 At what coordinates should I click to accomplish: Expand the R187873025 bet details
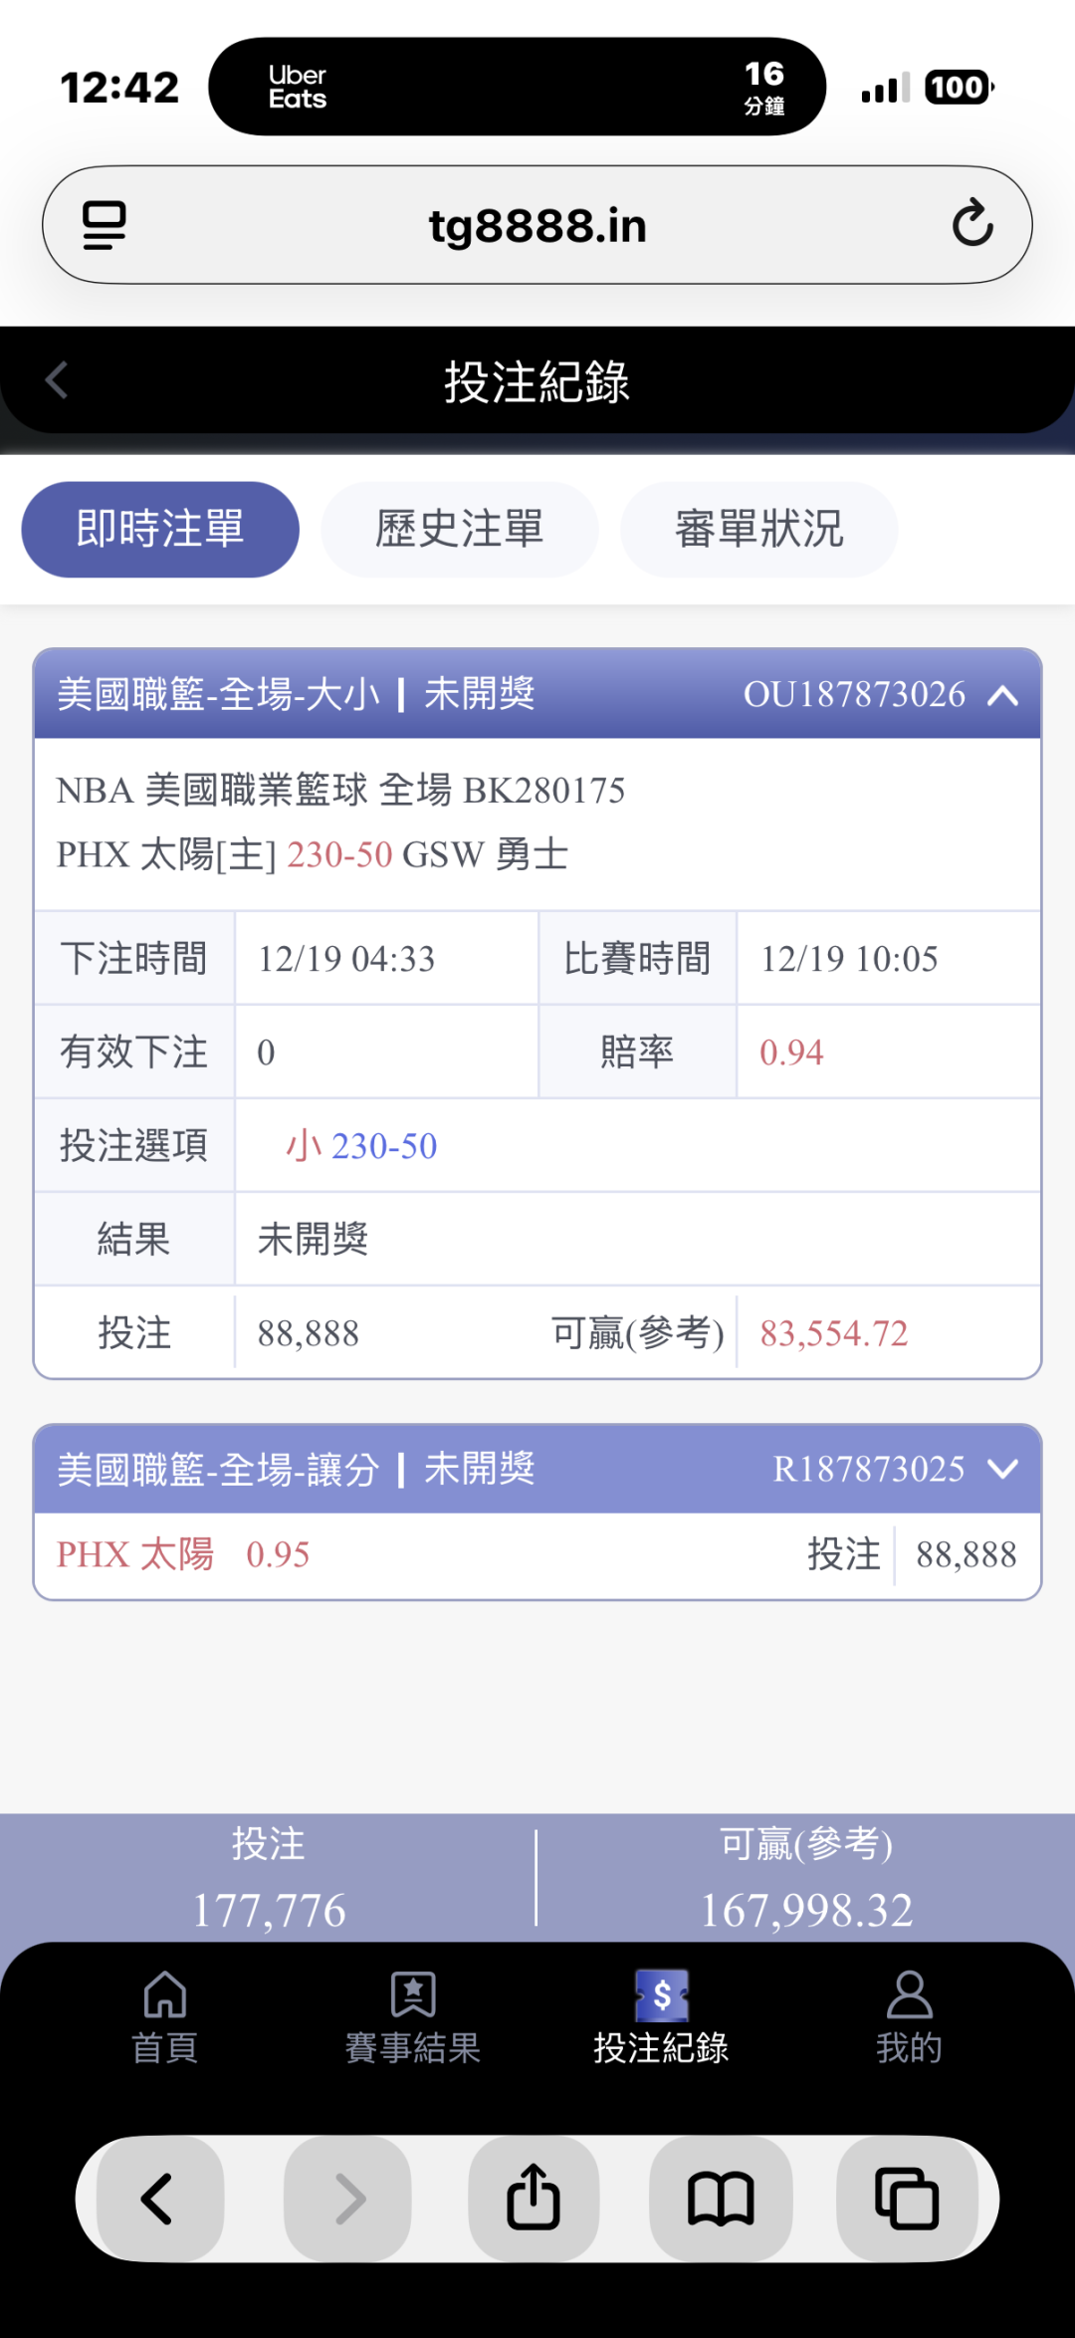(1003, 1469)
